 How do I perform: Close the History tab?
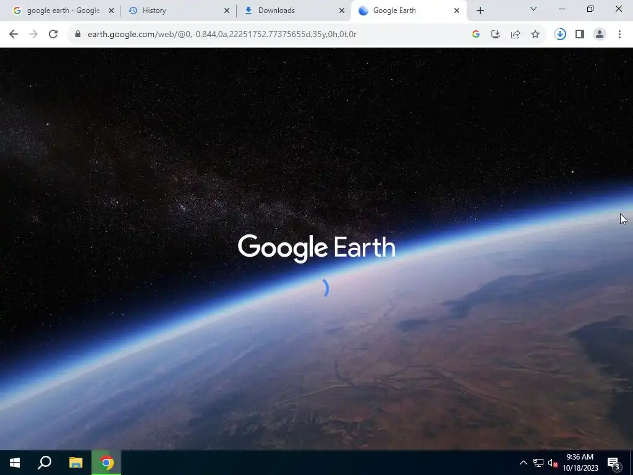point(227,11)
